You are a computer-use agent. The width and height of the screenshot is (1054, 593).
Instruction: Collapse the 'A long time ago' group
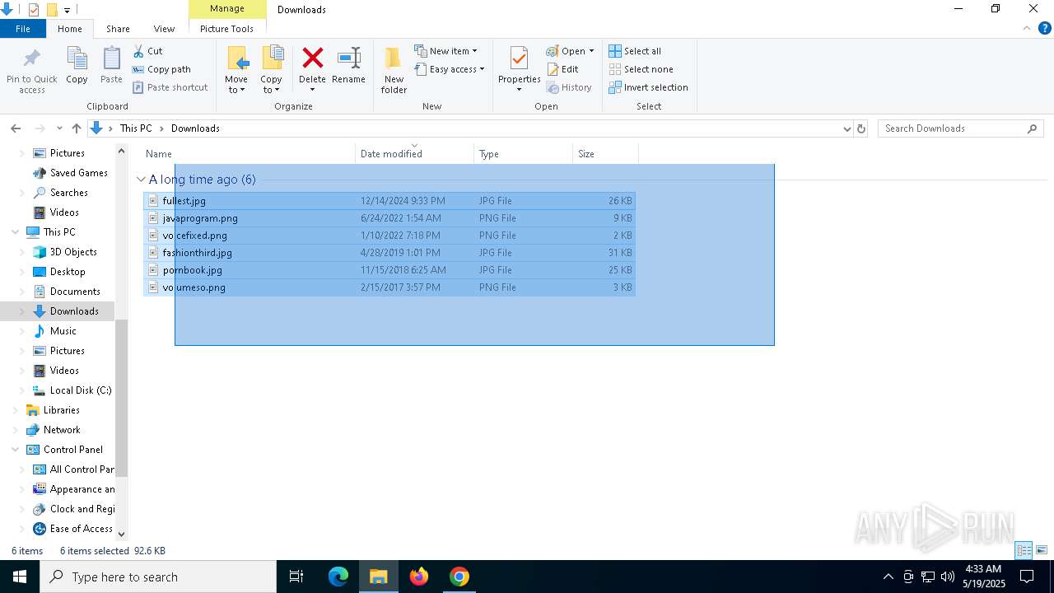point(142,180)
